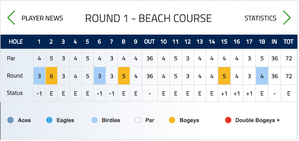
Task: Click the birdie score on hole 1
Action: click(39, 76)
